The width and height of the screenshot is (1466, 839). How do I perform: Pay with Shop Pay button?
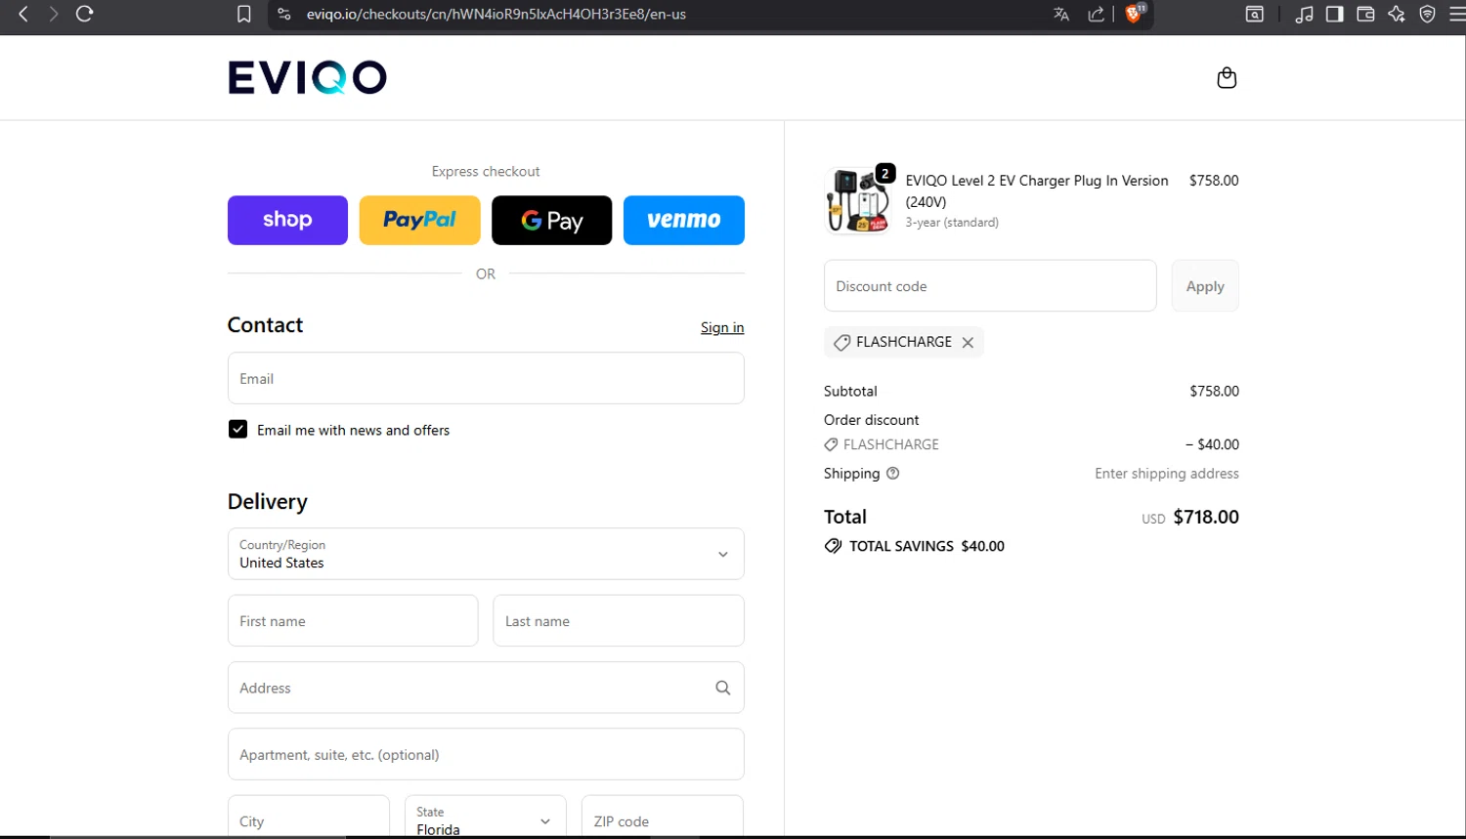click(x=287, y=220)
